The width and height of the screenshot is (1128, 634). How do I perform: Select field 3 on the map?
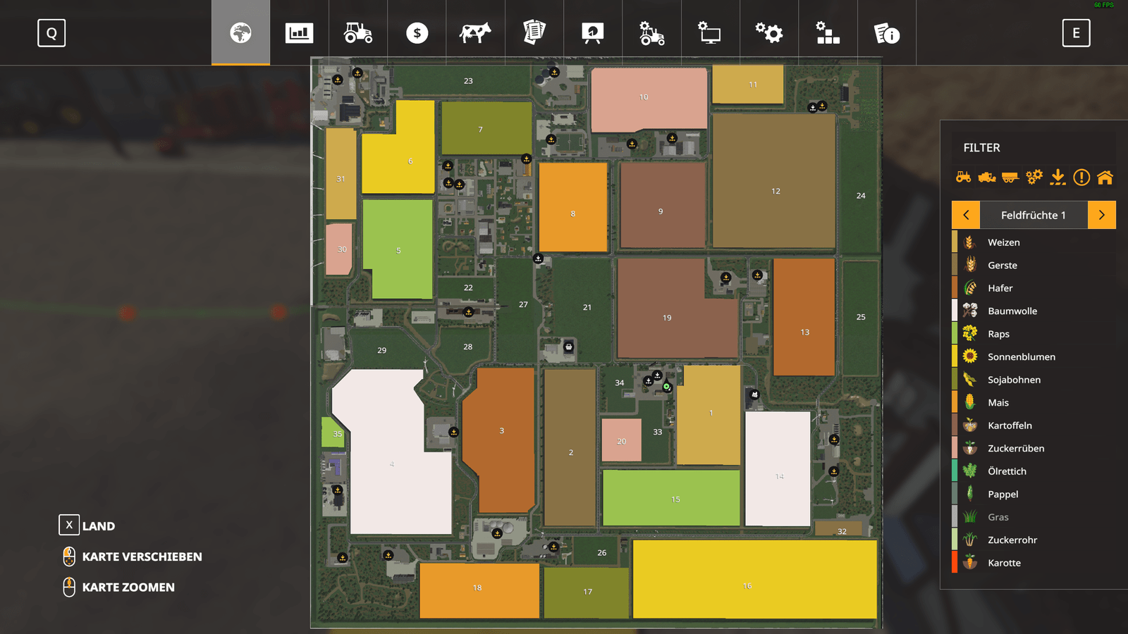499,440
